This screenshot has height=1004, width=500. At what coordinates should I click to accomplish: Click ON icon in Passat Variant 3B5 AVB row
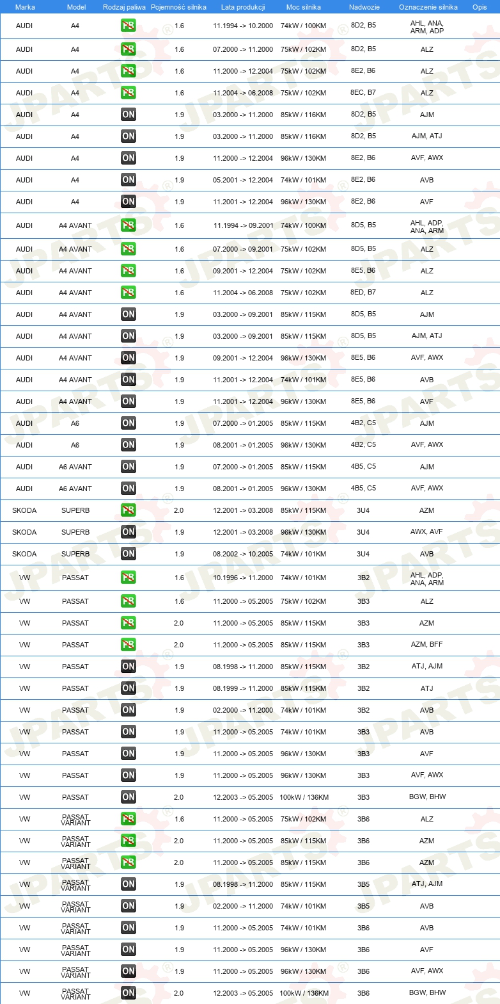tap(129, 906)
